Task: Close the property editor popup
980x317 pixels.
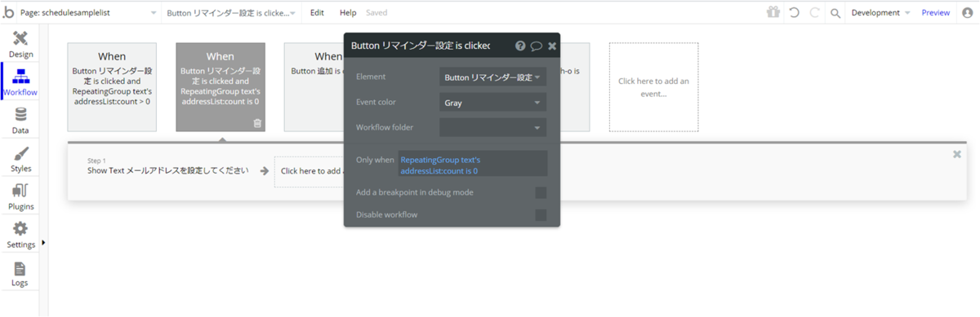Action: tap(552, 46)
